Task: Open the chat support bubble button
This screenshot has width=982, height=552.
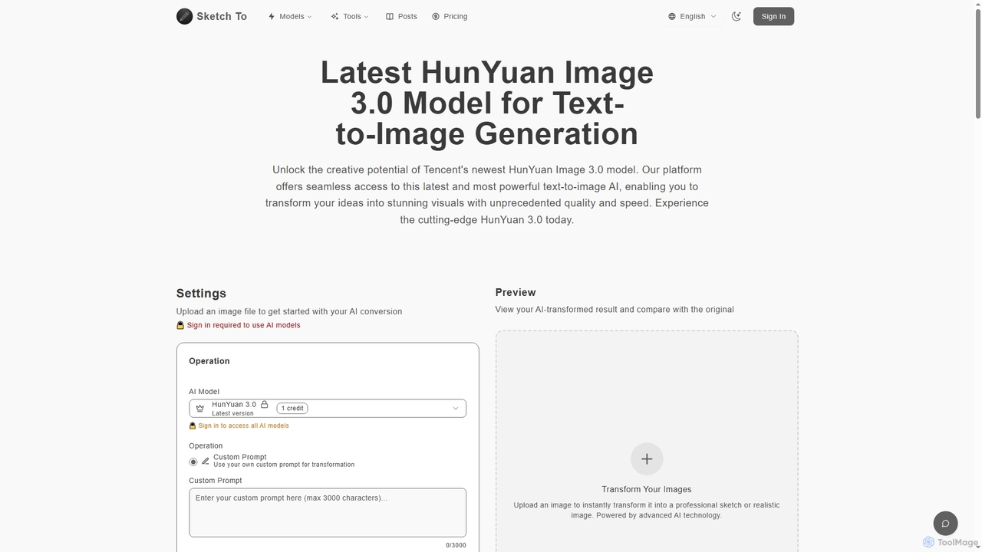Action: tap(945, 524)
